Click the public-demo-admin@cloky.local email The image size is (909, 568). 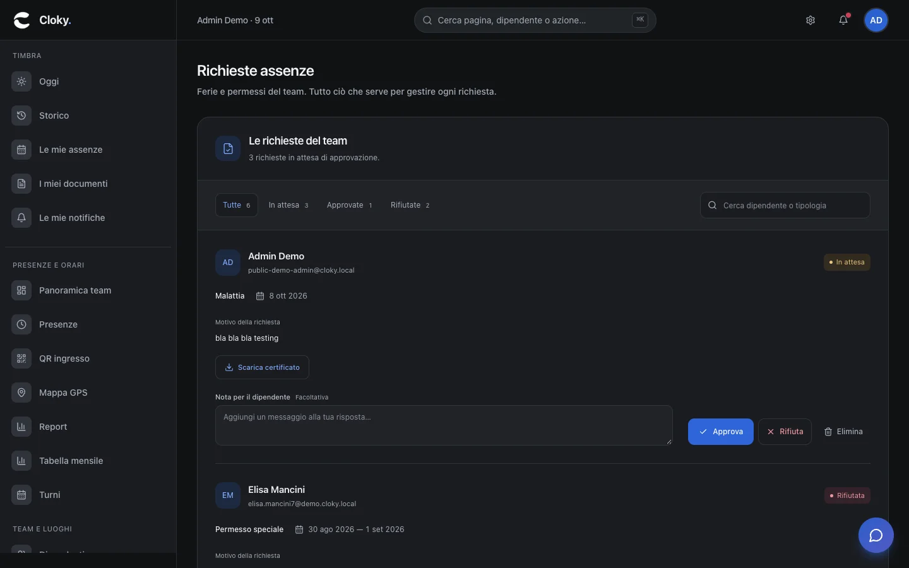pos(301,270)
